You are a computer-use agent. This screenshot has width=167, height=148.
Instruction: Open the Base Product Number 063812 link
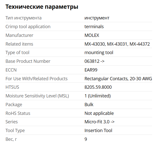[94, 61]
